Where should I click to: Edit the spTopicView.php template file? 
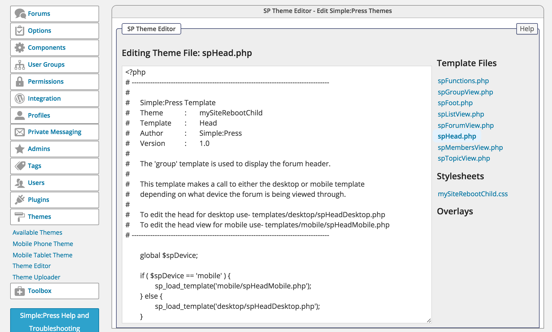pos(464,158)
